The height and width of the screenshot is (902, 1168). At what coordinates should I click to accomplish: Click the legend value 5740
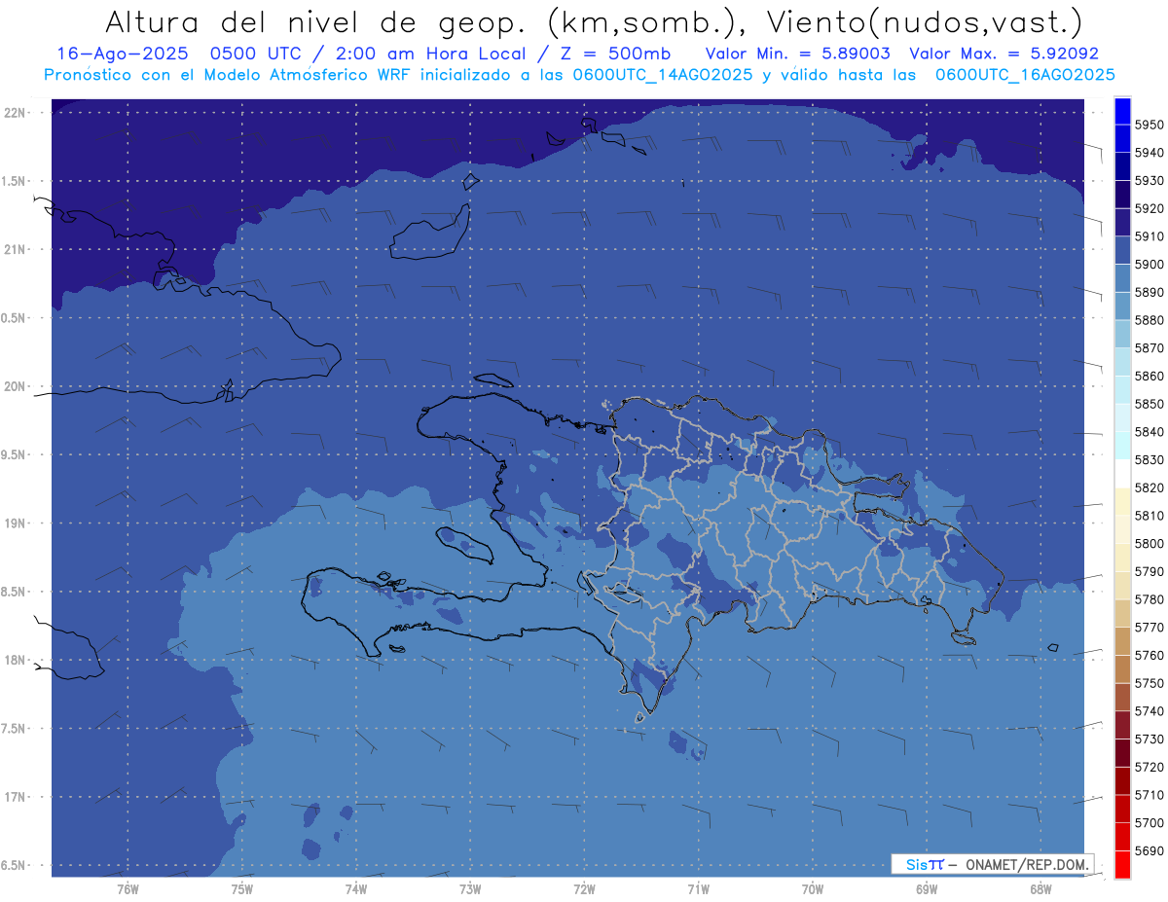(x=1149, y=711)
